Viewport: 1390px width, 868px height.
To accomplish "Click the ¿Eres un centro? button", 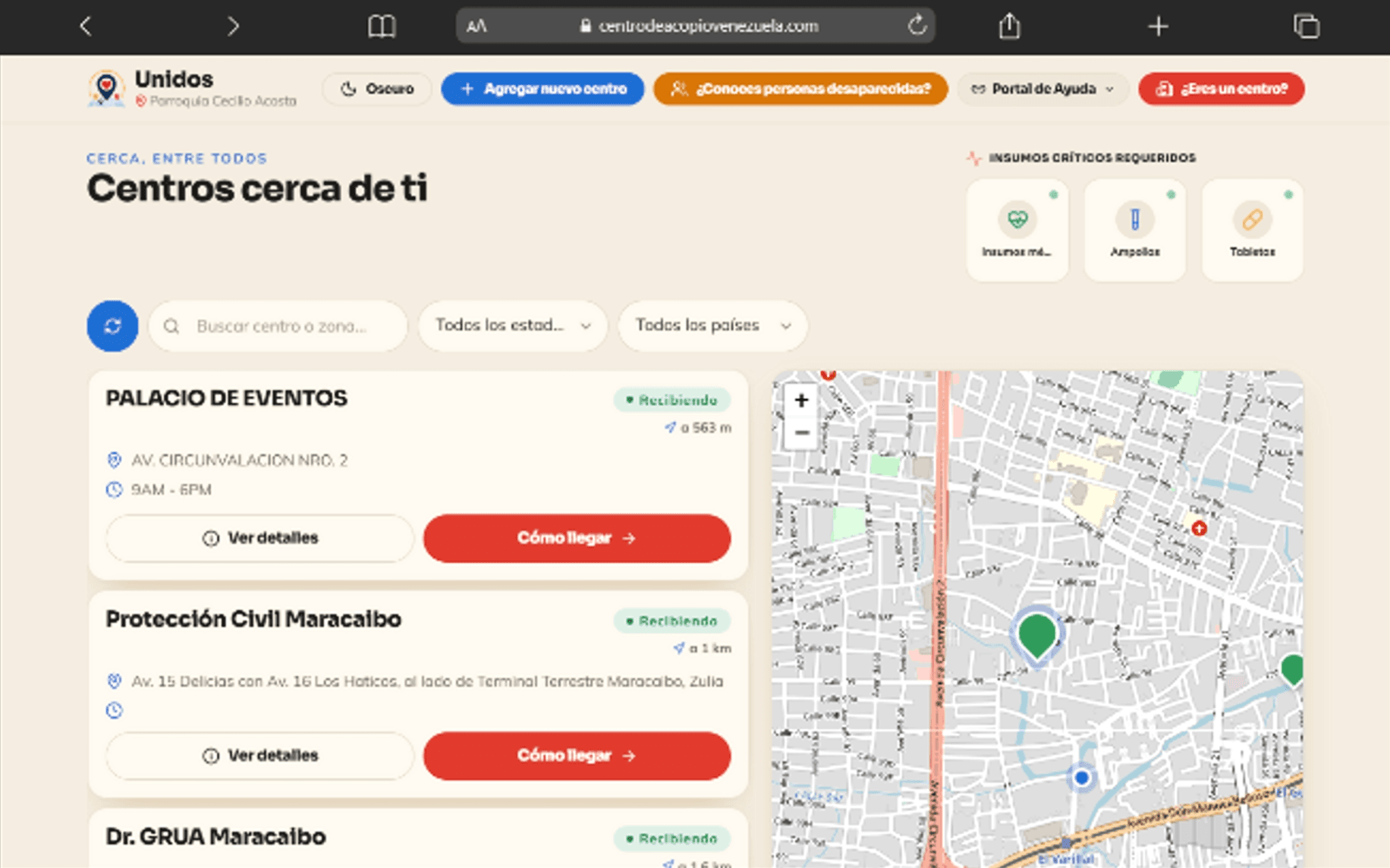I will (x=1222, y=89).
